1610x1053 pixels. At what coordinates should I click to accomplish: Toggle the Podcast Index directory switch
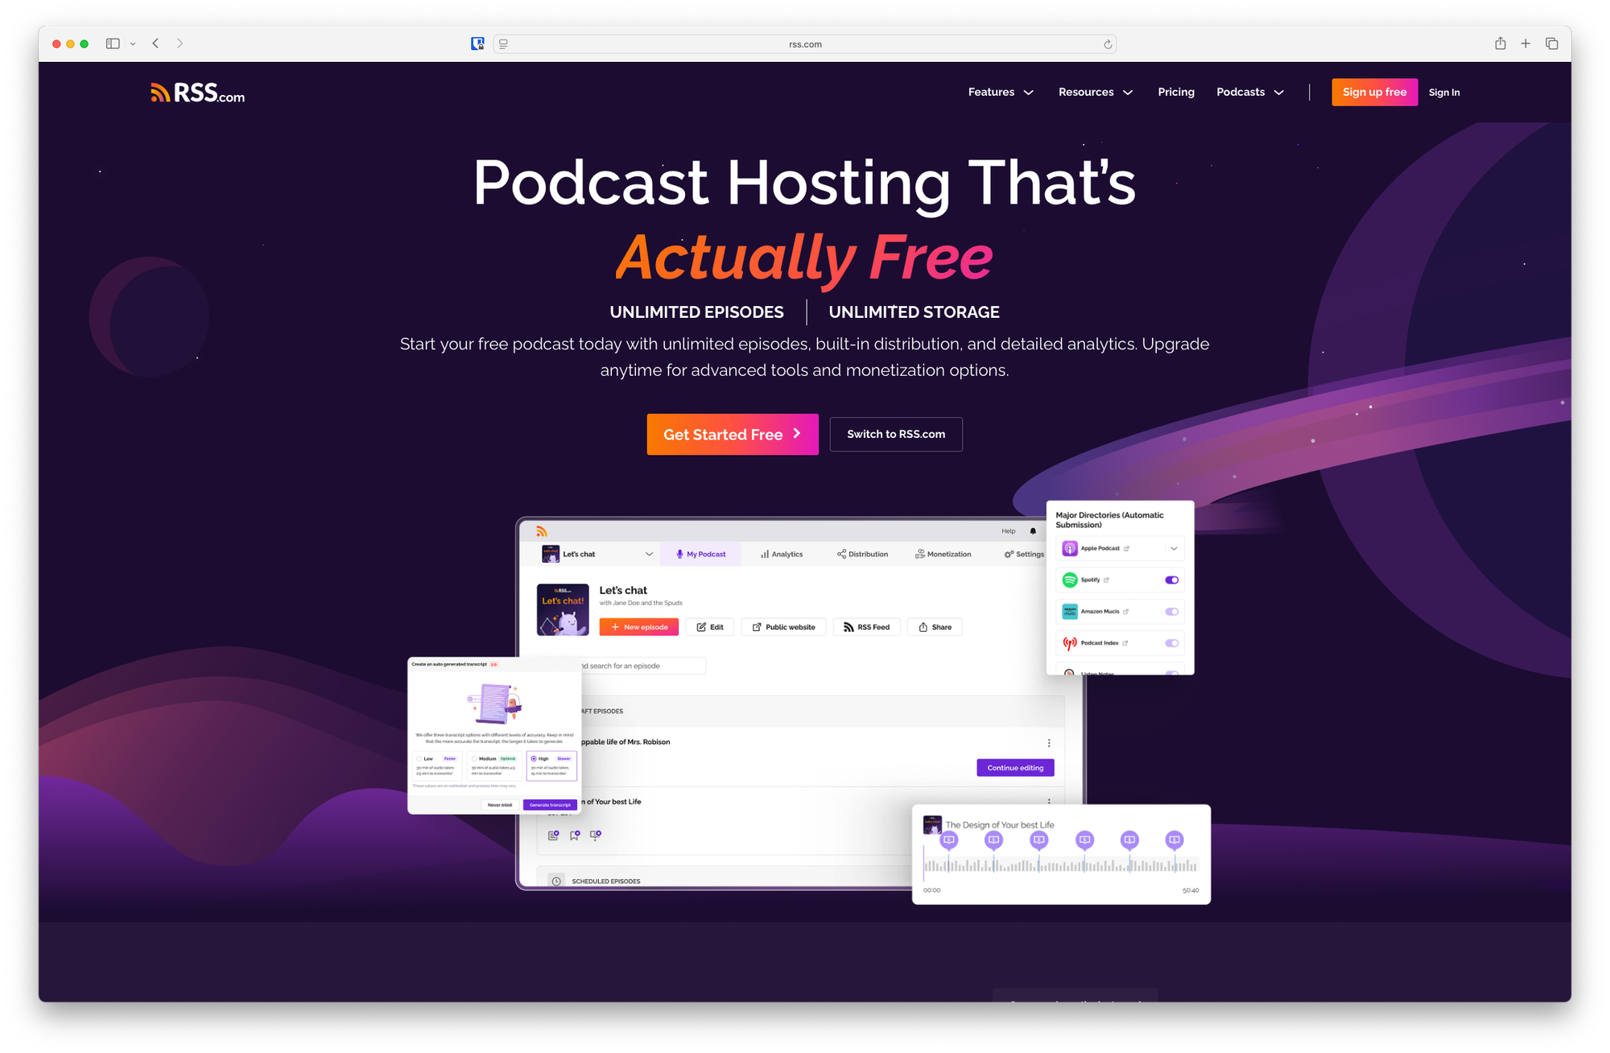click(1171, 643)
